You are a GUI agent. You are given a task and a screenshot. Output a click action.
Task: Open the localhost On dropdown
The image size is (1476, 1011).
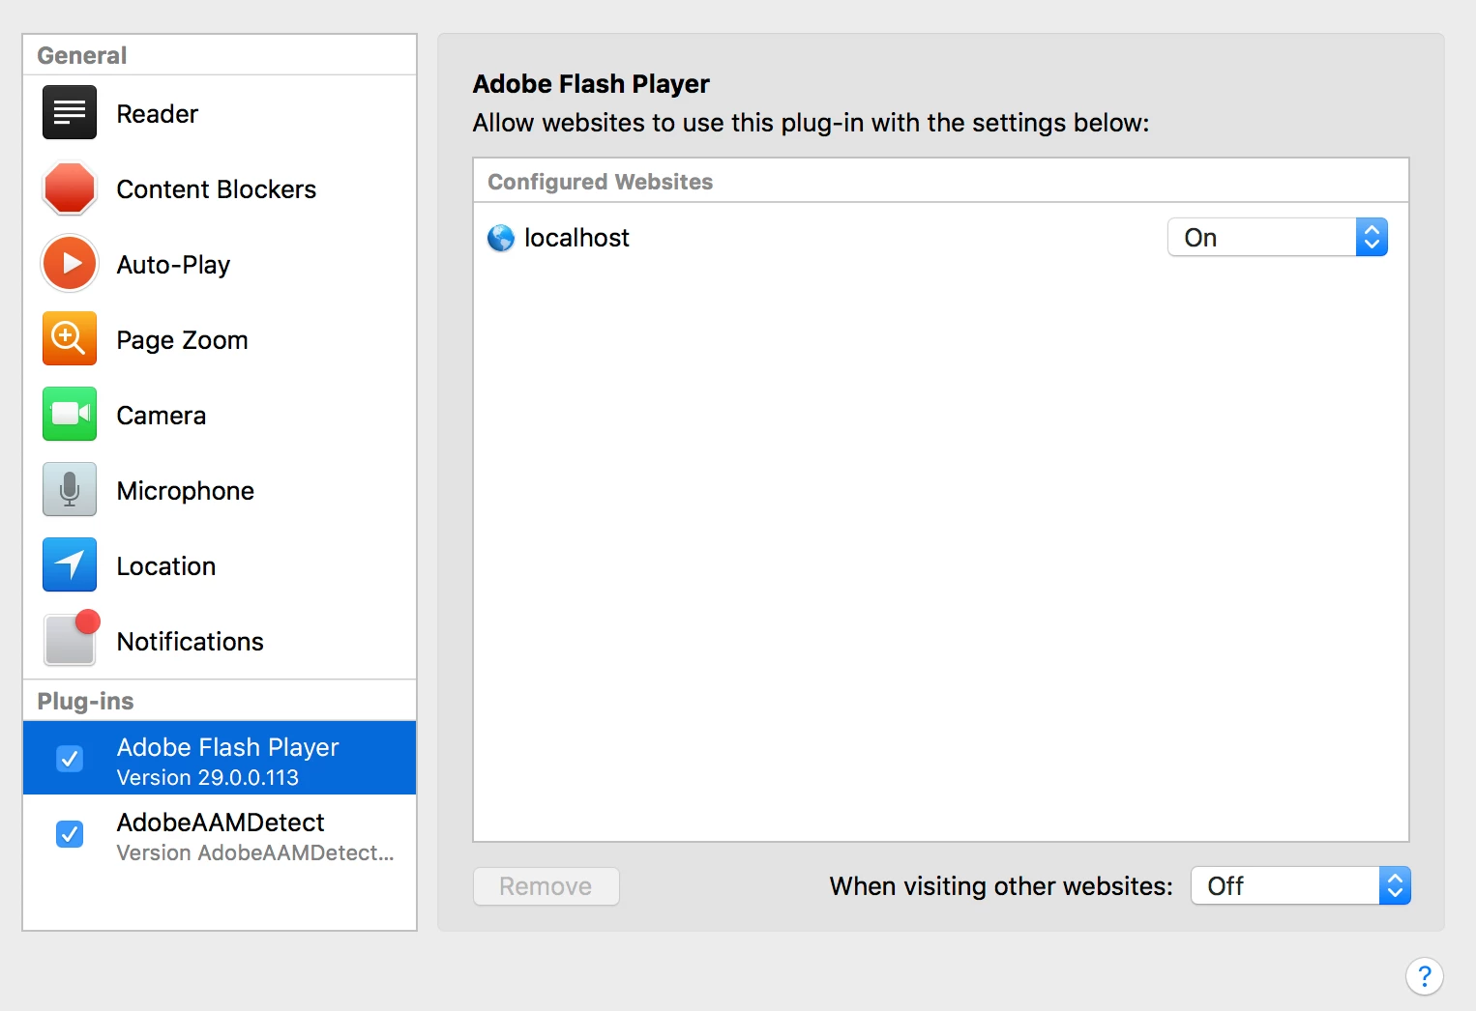click(1278, 238)
